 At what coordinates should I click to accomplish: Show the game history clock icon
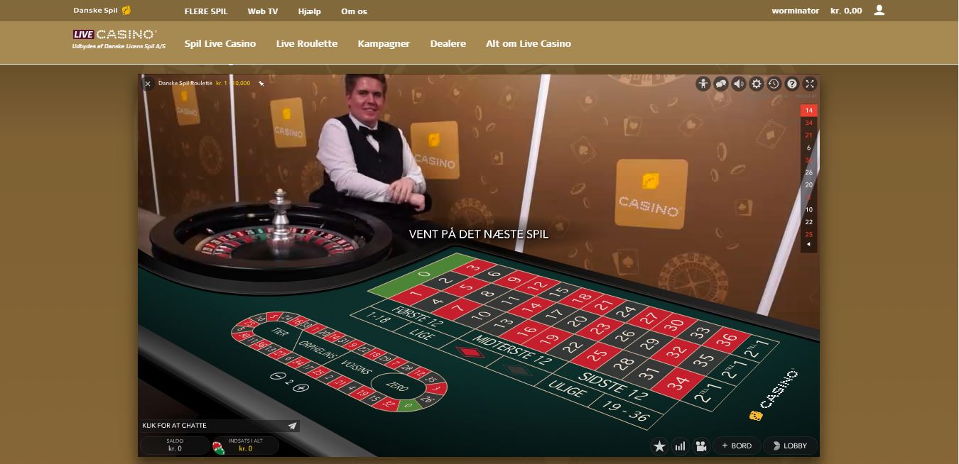coord(774,84)
